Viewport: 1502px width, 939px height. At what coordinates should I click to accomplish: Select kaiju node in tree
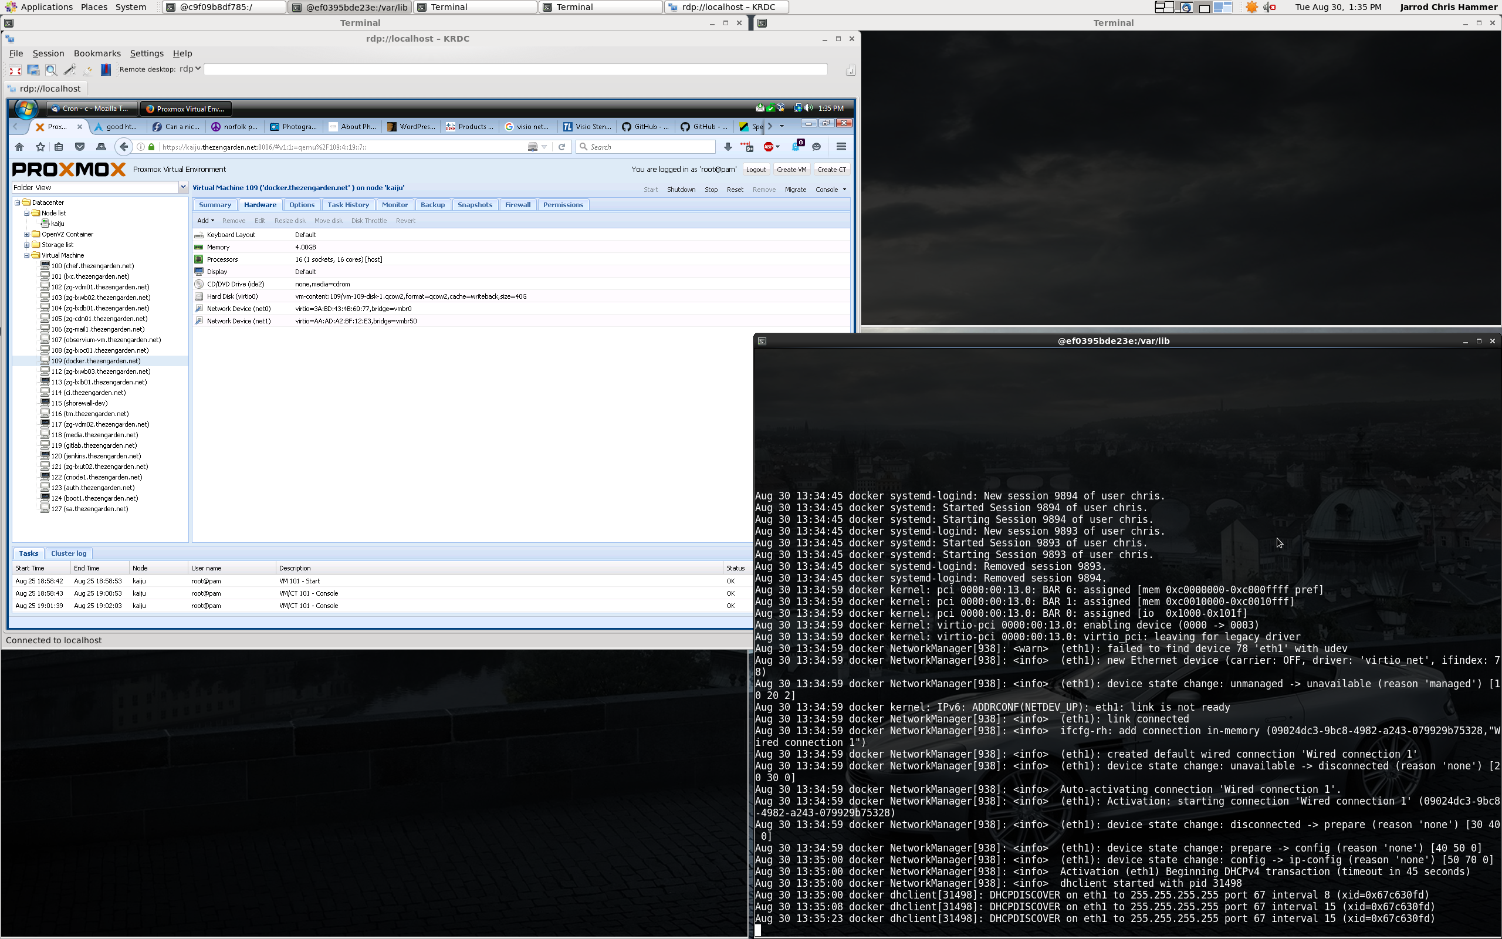coord(57,224)
